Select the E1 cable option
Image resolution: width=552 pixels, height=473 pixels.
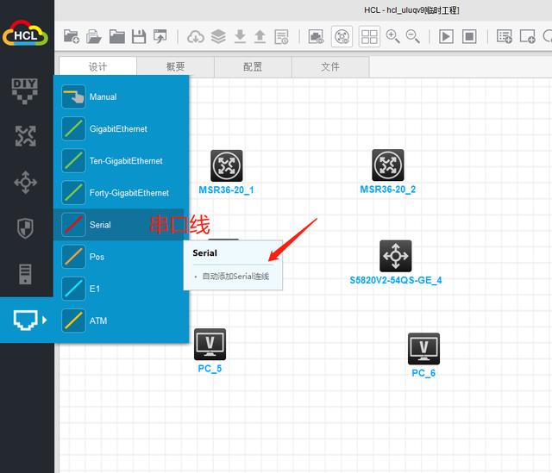(119, 289)
